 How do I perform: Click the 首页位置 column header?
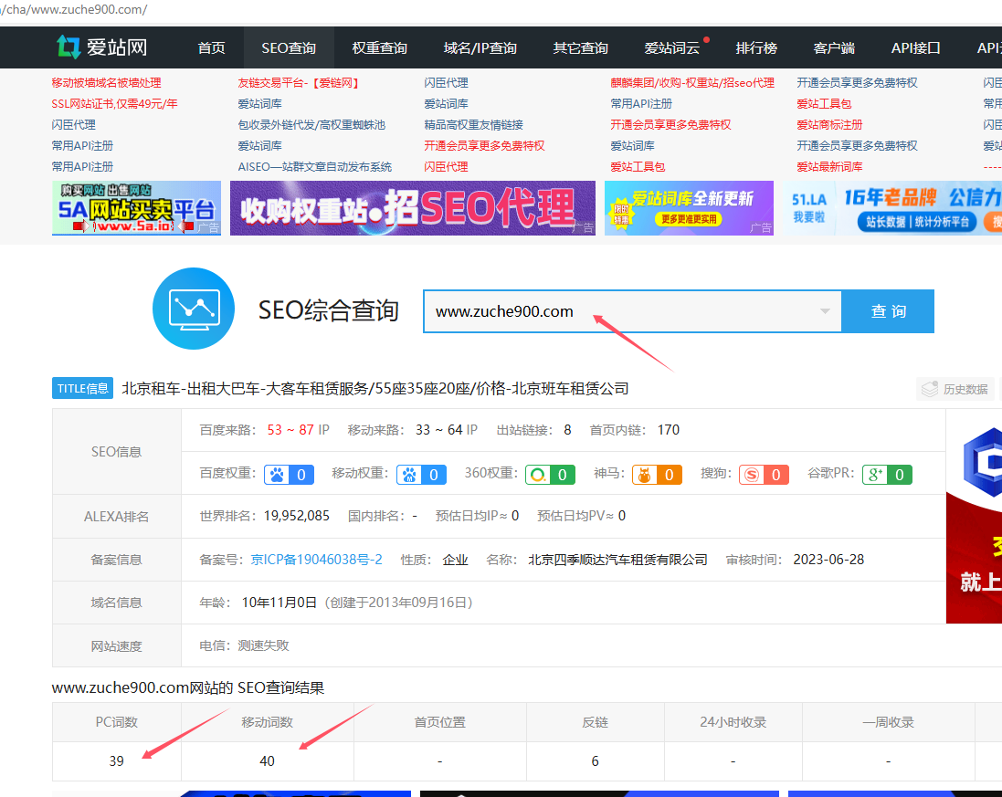coord(439,722)
